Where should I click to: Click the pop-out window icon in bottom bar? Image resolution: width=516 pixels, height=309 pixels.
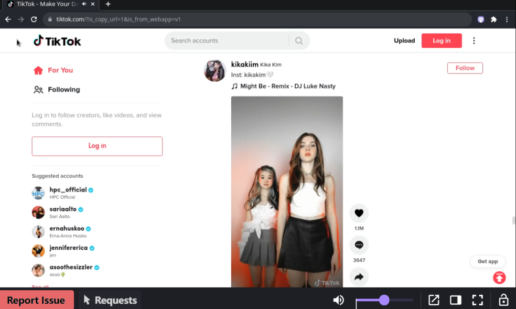coord(434,300)
